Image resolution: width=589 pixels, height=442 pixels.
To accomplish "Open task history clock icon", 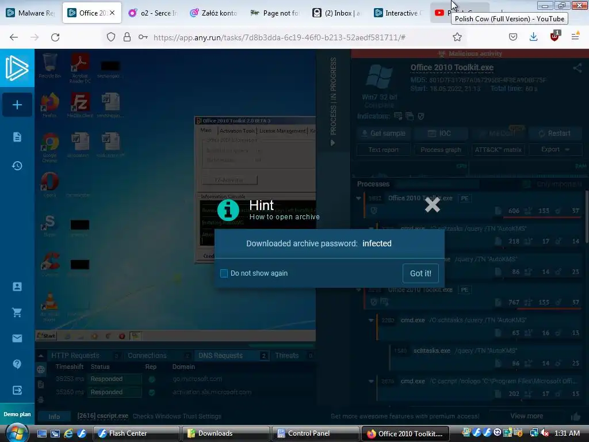I will tap(17, 166).
